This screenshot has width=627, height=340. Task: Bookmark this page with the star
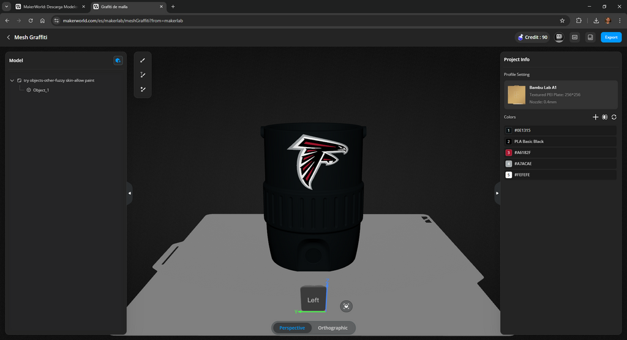tap(562, 20)
